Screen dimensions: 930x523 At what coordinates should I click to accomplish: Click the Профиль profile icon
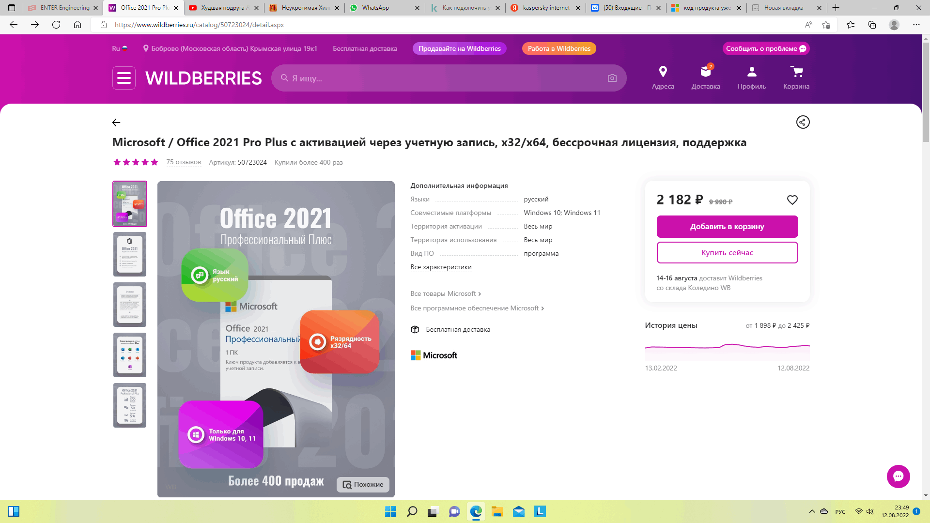[x=750, y=77]
